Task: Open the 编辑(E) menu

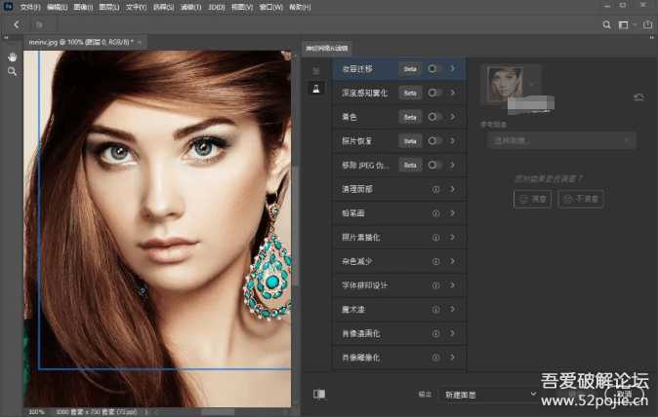Action: (58, 7)
